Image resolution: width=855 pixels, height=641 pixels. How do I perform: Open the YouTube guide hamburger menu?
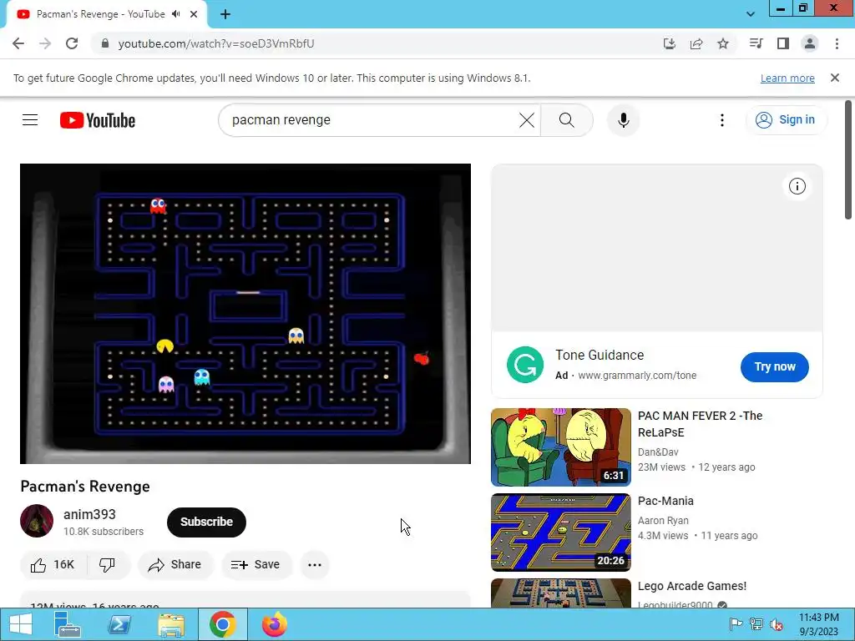tap(30, 120)
